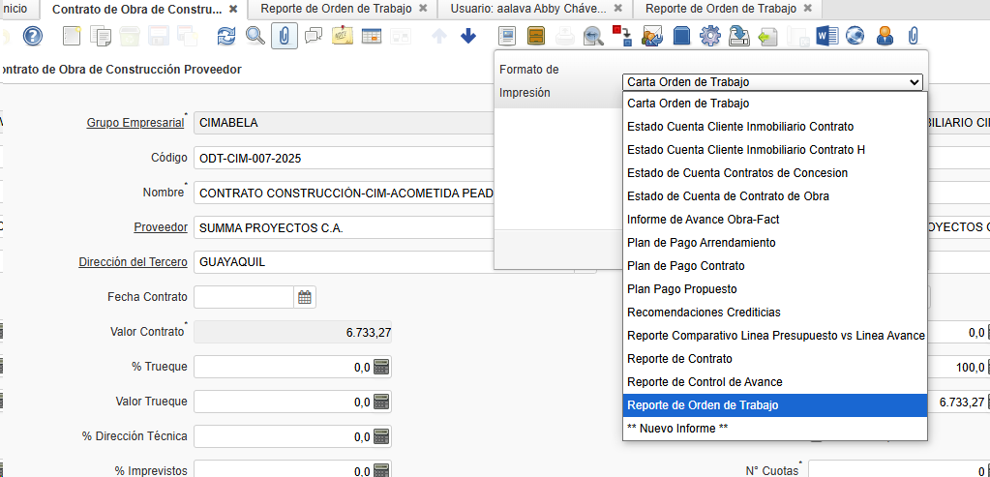Viewport: 990px width, 477px height.
Task: Click the Refresh arrows icon
Action: (226, 37)
